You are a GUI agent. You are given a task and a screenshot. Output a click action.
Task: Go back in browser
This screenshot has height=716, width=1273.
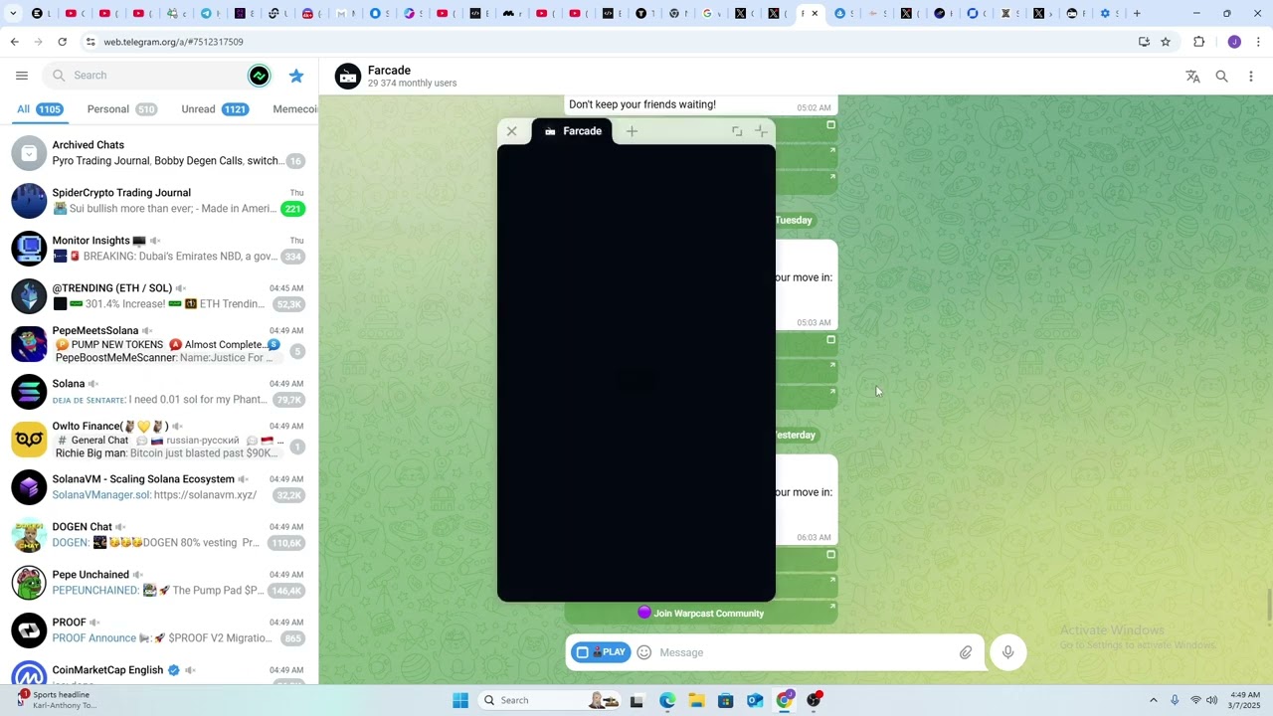click(x=14, y=42)
